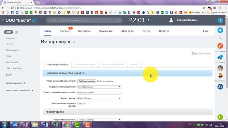Click the Пригласить сотрудников button
The height and width of the screenshot is (128, 228).
tap(20, 90)
